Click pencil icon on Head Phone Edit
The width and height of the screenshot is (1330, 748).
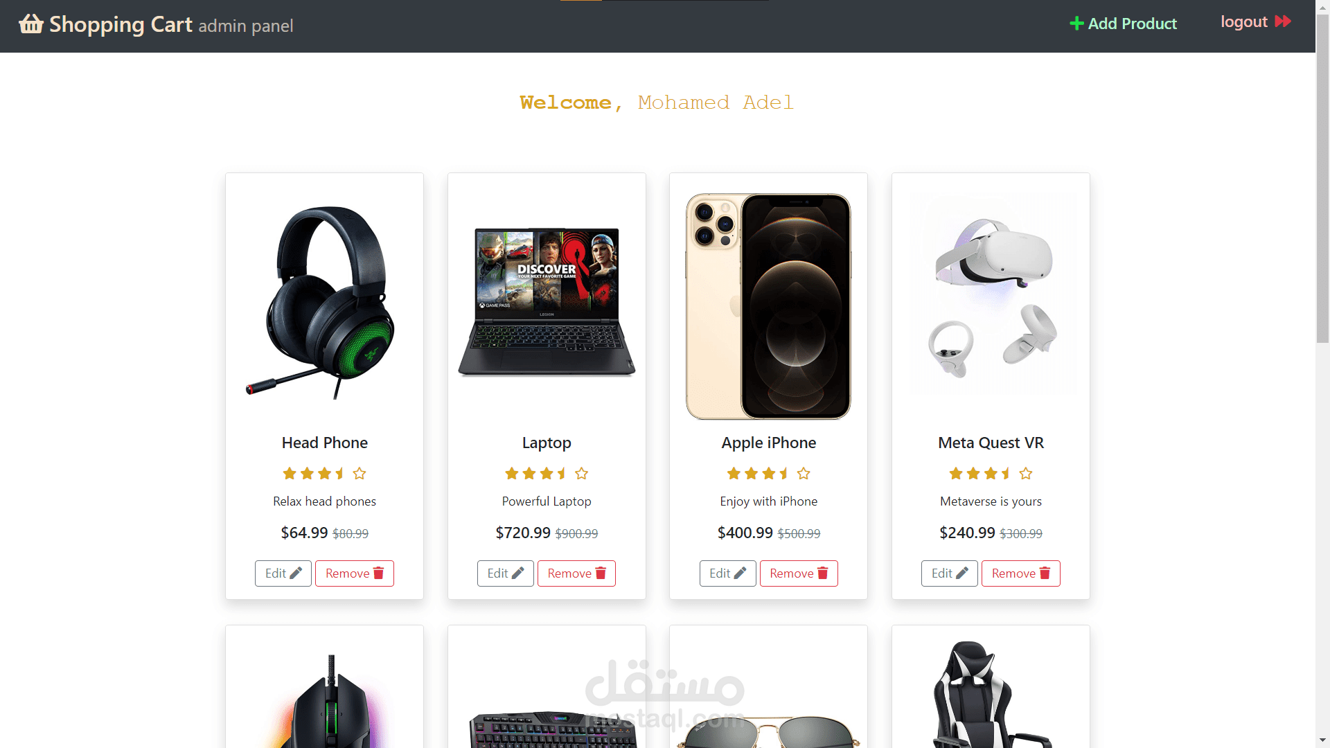296,573
